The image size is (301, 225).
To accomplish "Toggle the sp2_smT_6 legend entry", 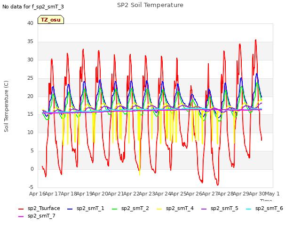I will pos(264,208).
